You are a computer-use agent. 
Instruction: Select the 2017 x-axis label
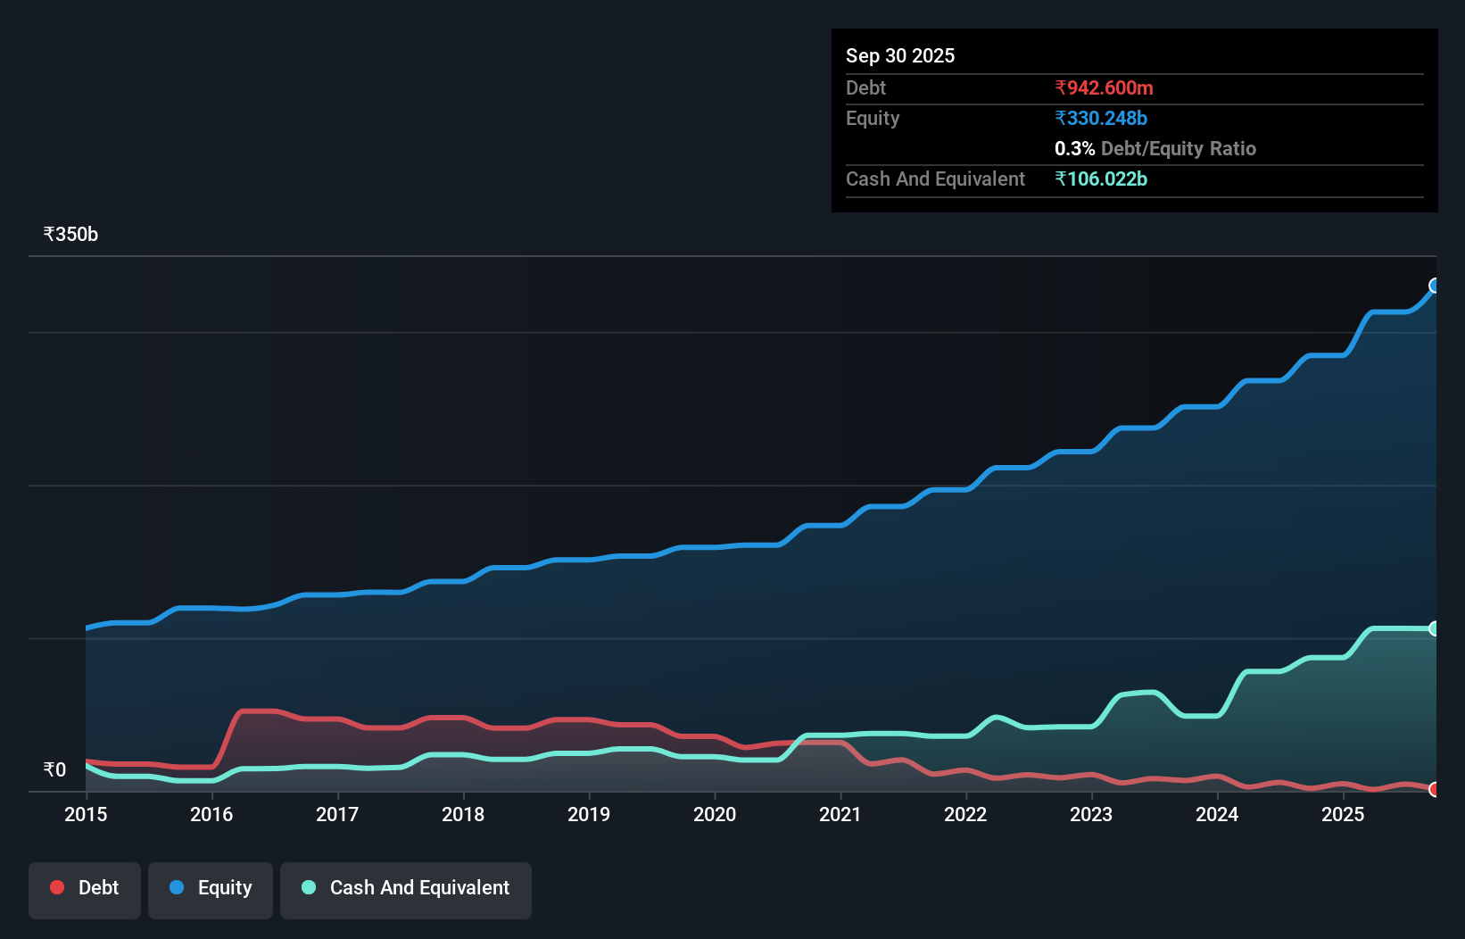pyautogui.click(x=337, y=814)
